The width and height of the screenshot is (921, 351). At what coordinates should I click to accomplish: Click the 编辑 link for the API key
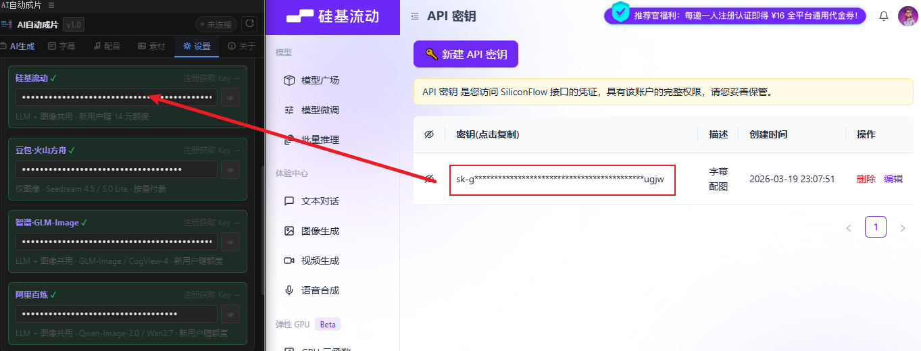point(893,179)
